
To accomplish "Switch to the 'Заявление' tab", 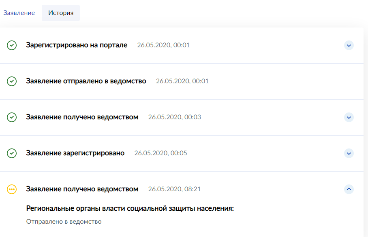I will [19, 13].
